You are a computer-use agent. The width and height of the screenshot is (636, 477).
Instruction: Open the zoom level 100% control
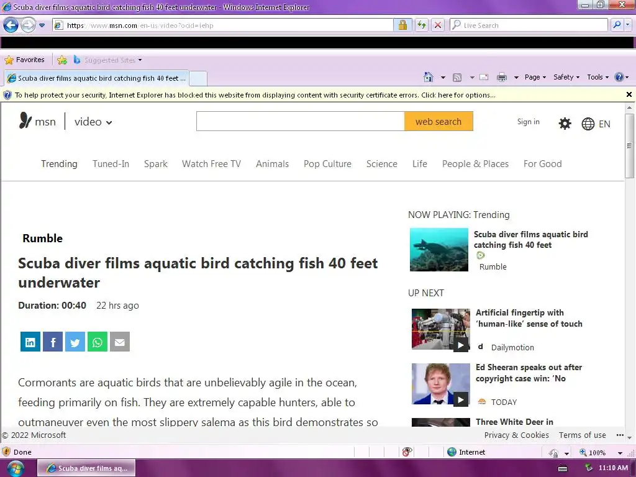point(601,452)
